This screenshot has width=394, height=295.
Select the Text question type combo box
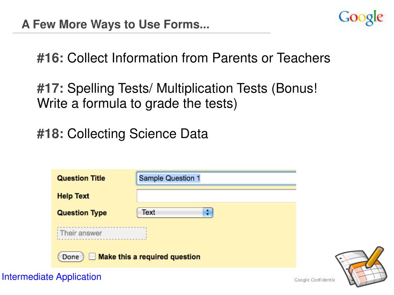tap(175, 212)
